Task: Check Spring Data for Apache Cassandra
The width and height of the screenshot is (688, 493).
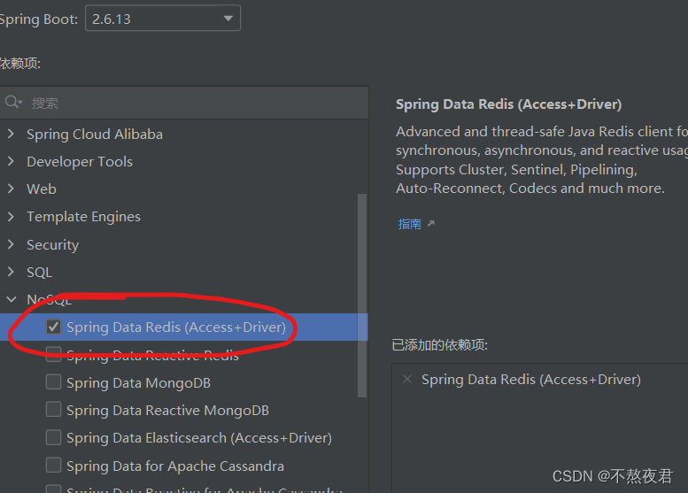Action: point(53,465)
